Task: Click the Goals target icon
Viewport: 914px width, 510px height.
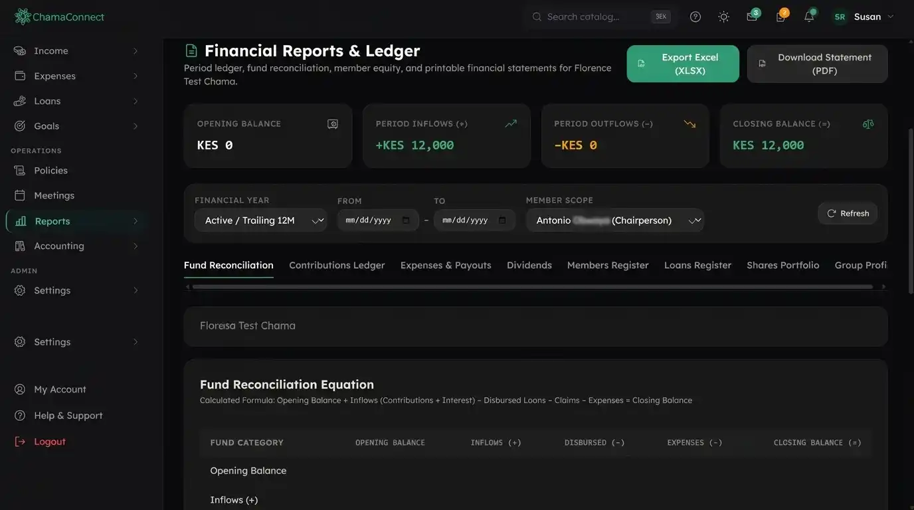Action: point(20,126)
